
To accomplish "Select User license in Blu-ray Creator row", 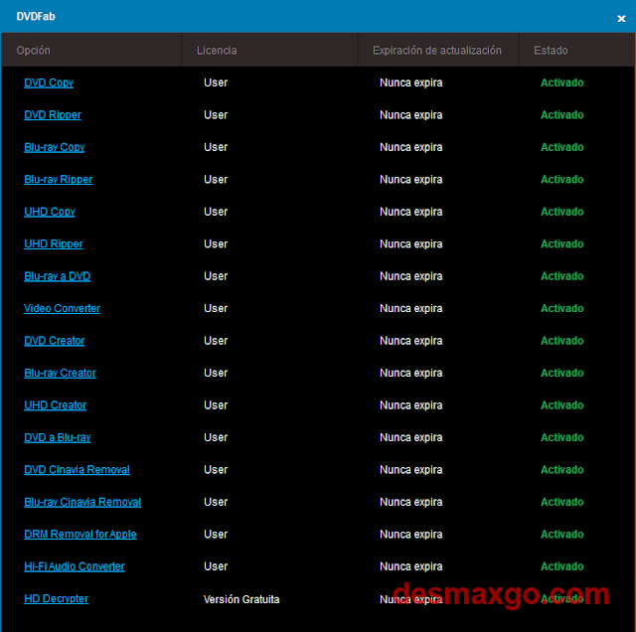I will (x=216, y=374).
